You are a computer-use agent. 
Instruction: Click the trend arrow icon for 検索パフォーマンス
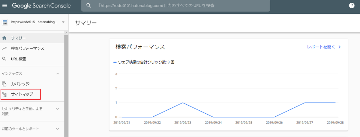tap(4, 48)
